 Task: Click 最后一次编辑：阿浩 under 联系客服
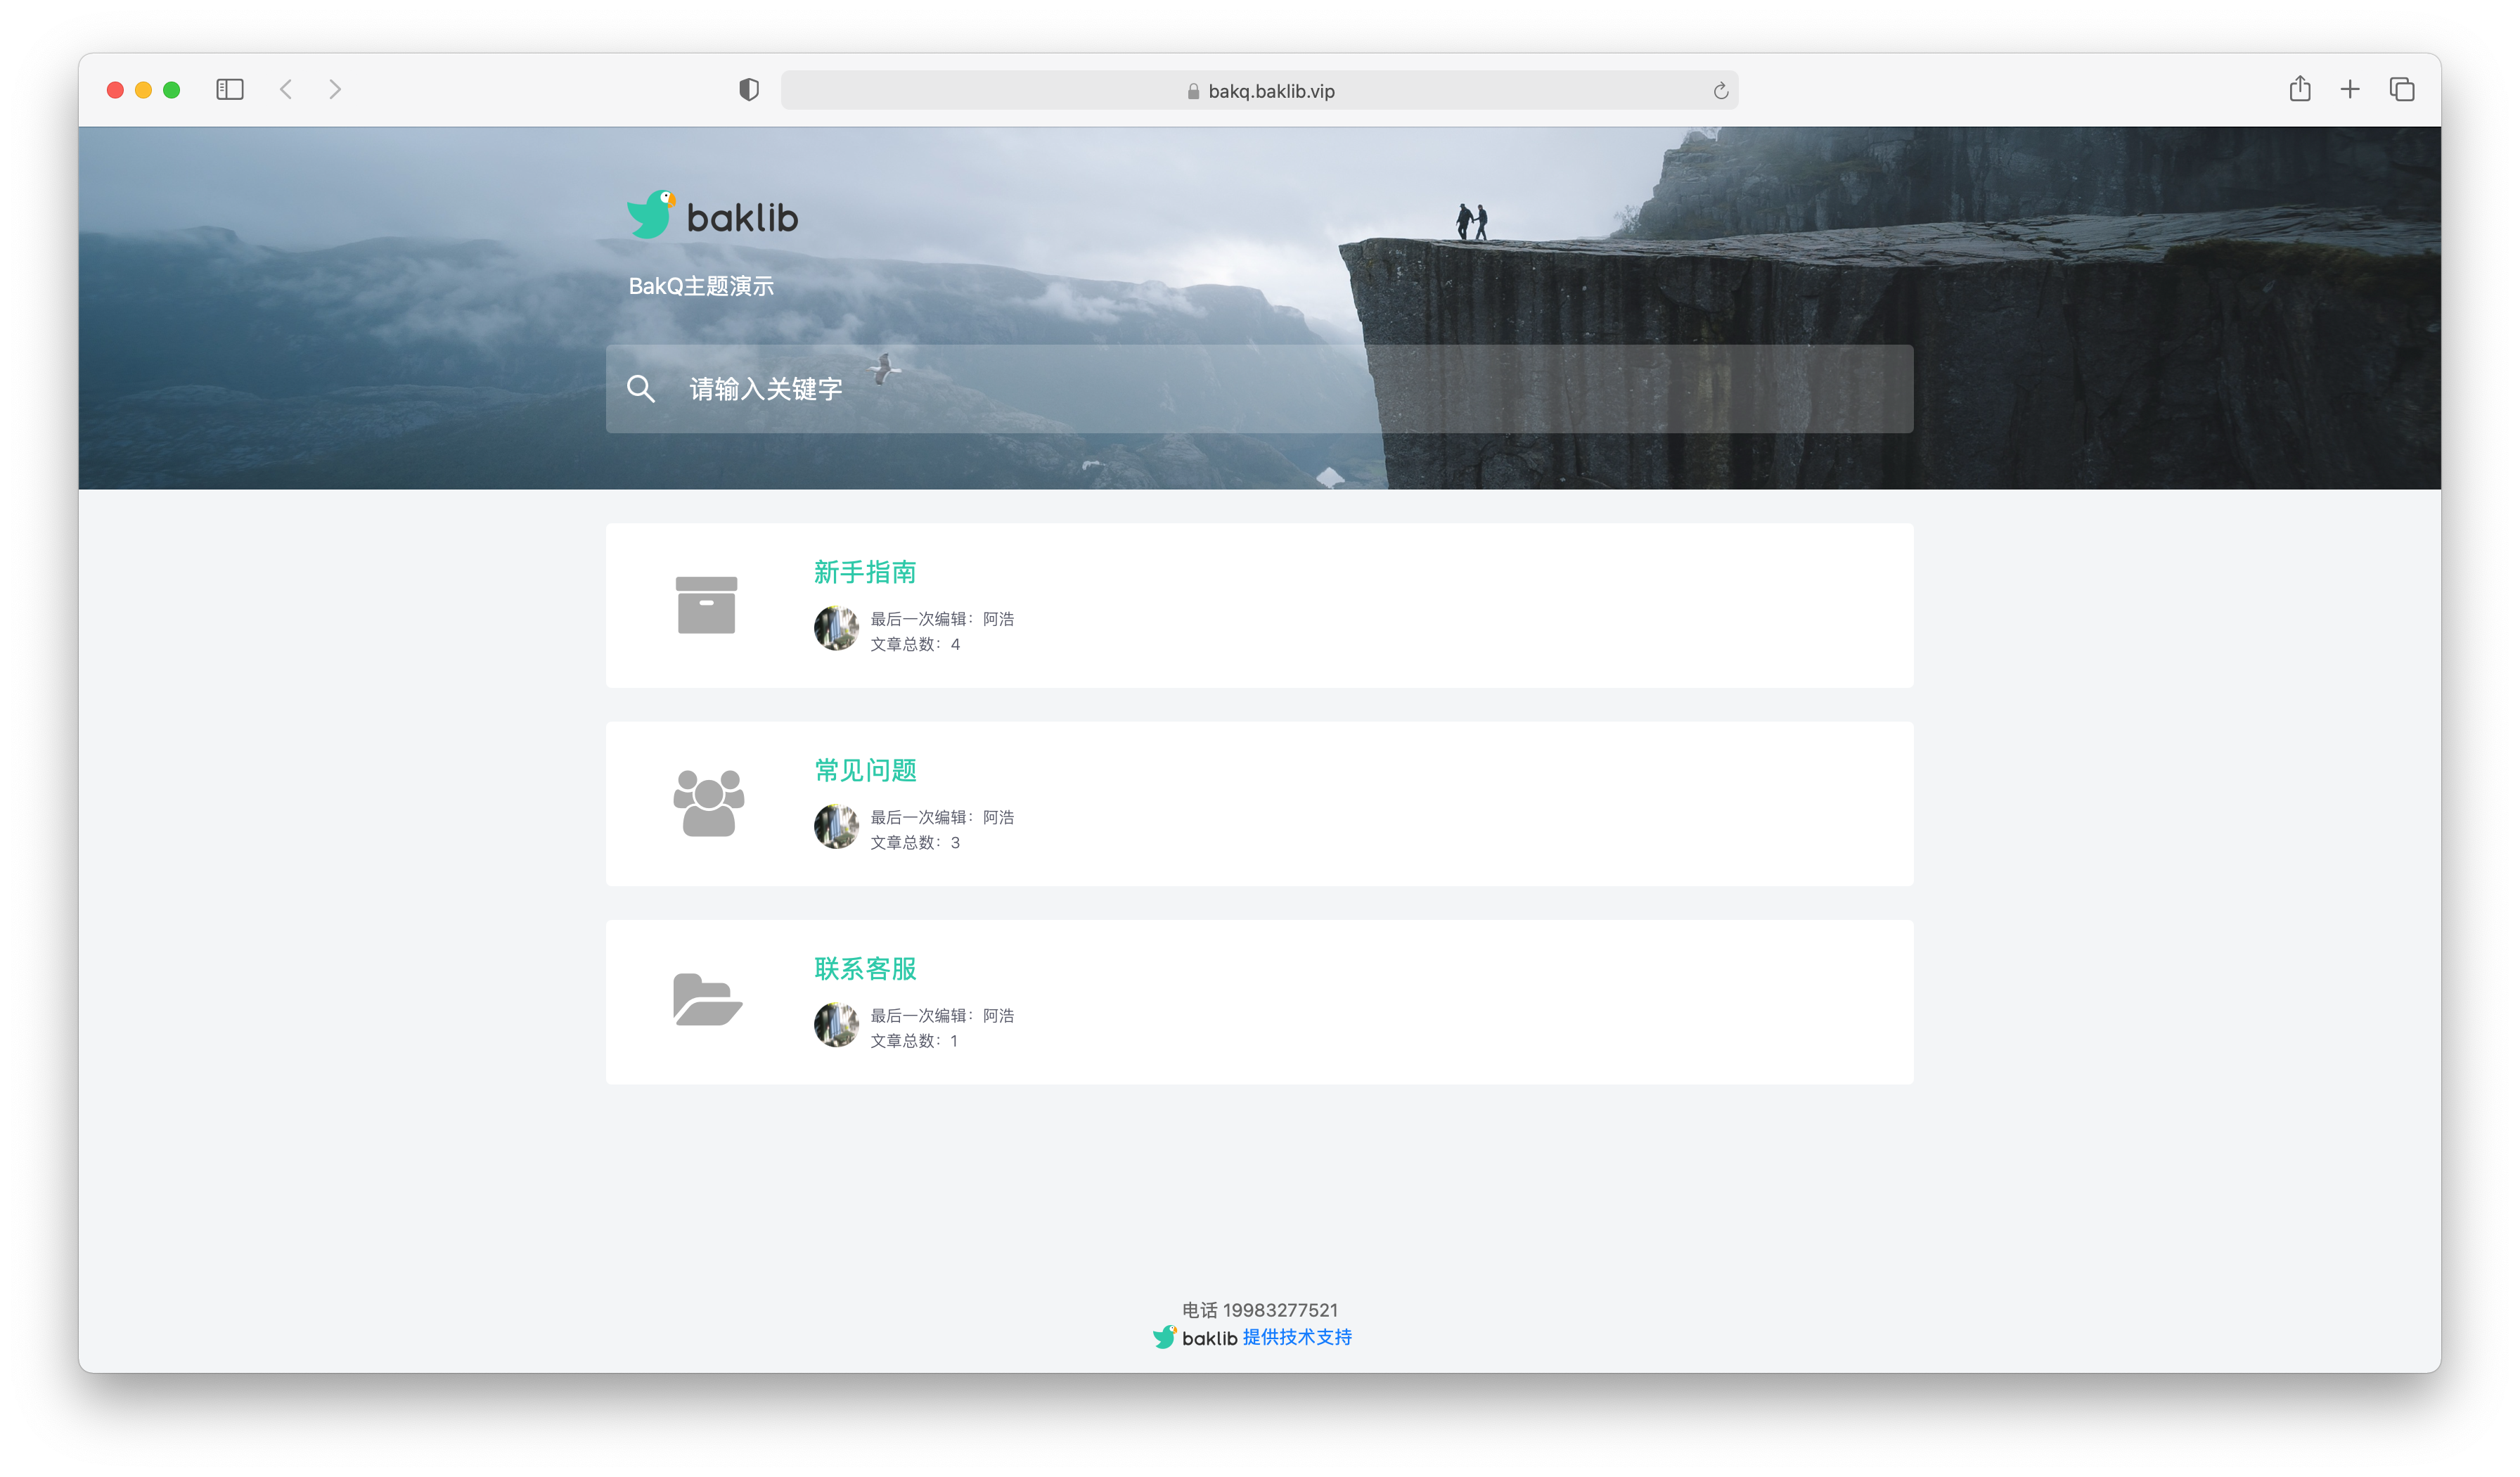pos(942,1015)
